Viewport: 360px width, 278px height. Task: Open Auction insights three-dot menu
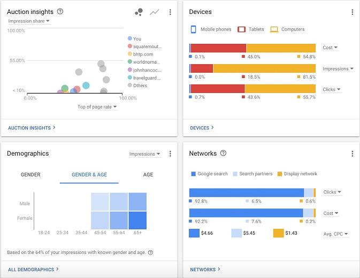tap(170, 12)
